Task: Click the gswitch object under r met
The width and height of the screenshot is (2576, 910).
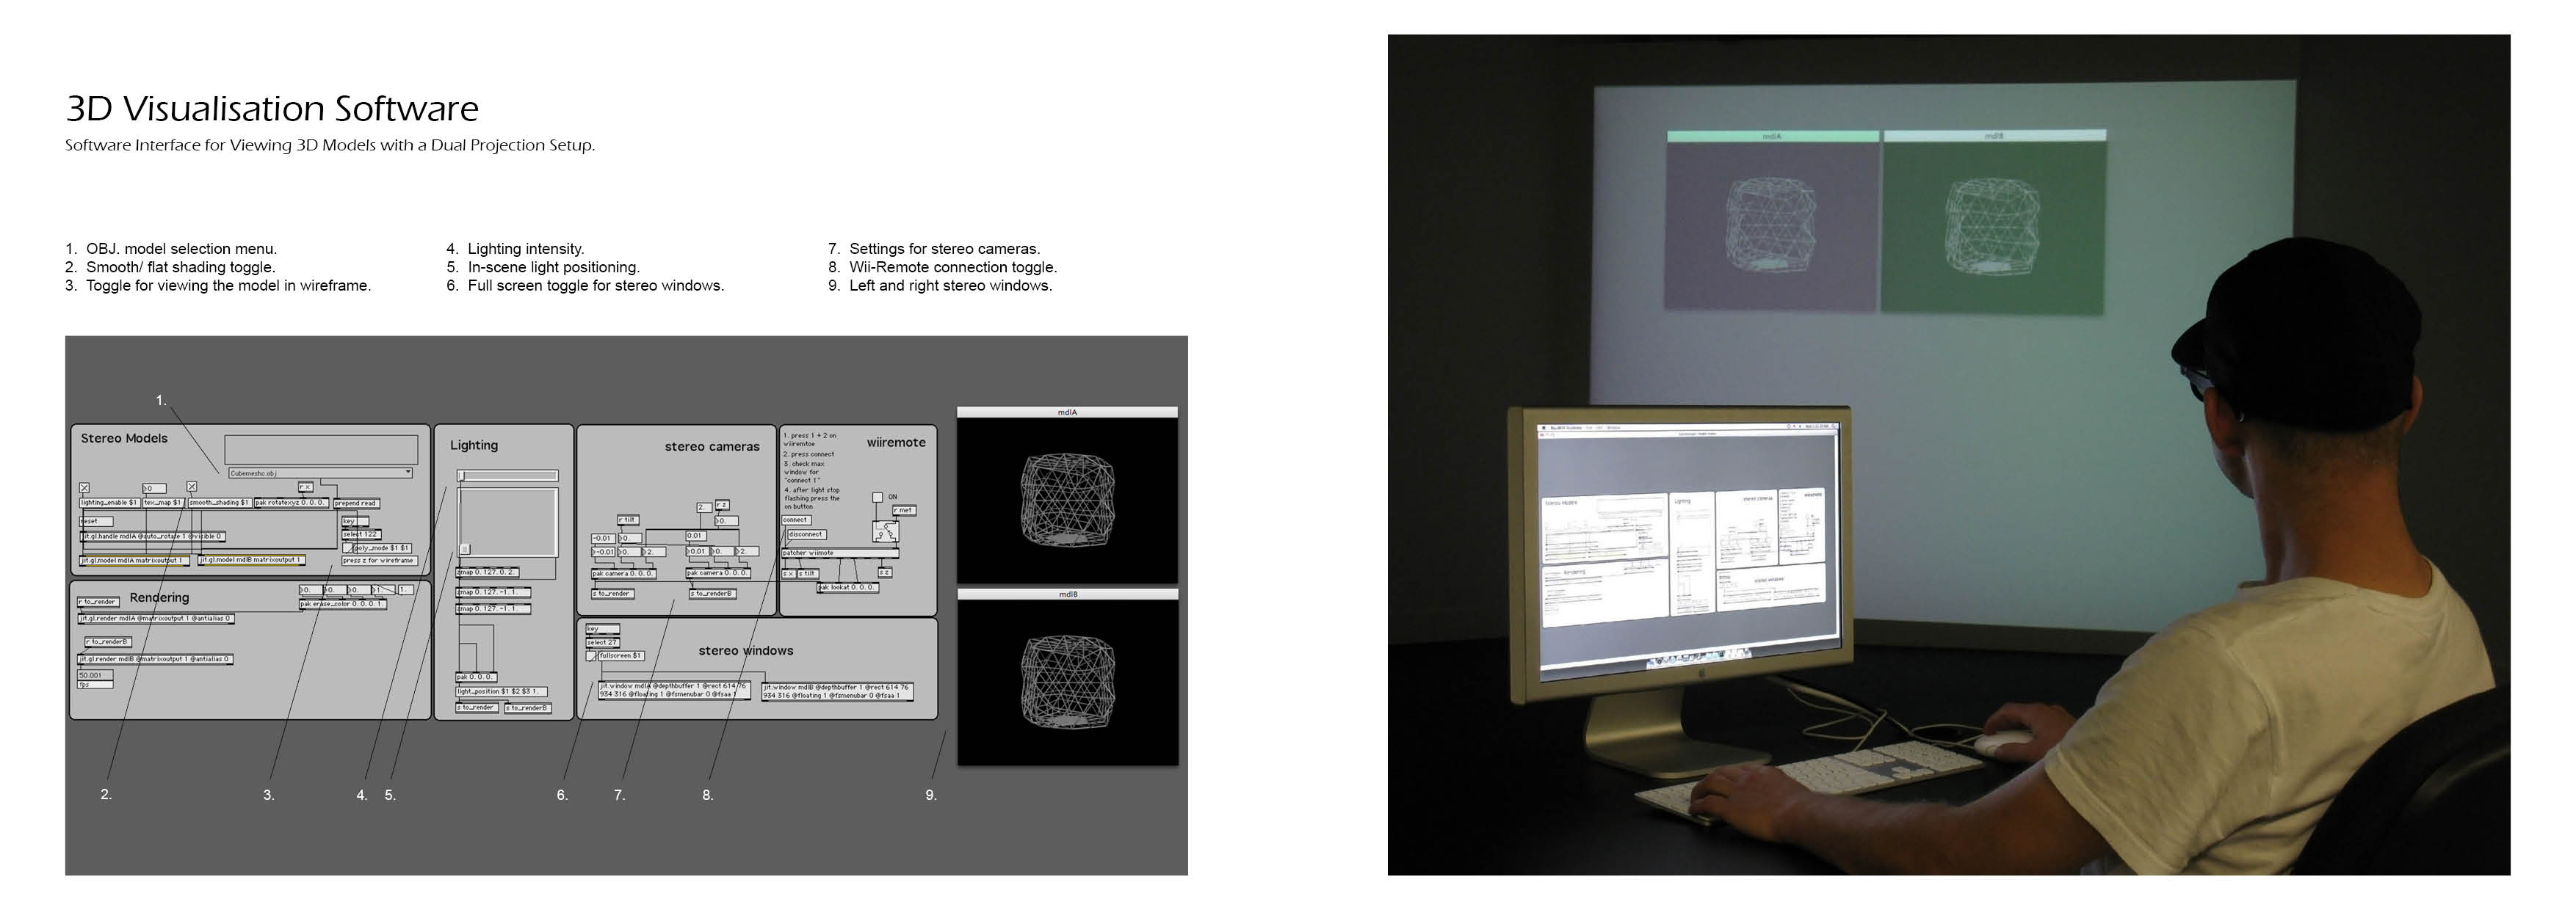Action: pyautogui.click(x=885, y=531)
